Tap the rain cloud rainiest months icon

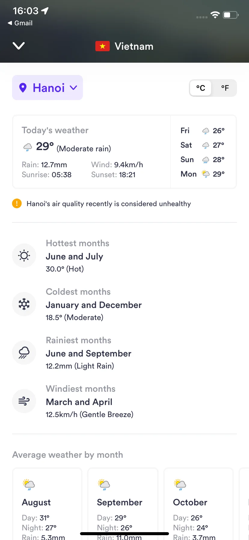(24, 353)
